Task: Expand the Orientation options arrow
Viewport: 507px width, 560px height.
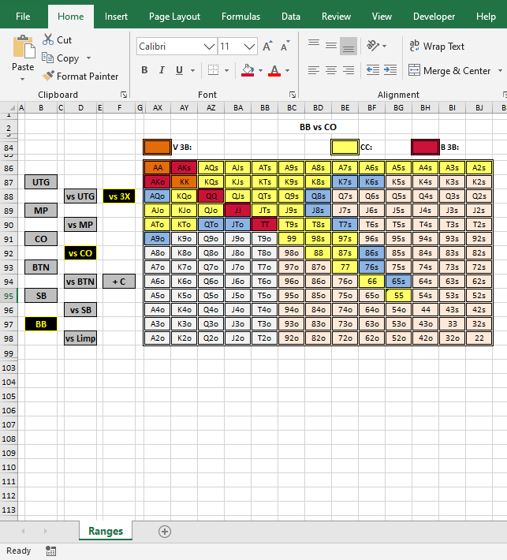Action: 385,46
